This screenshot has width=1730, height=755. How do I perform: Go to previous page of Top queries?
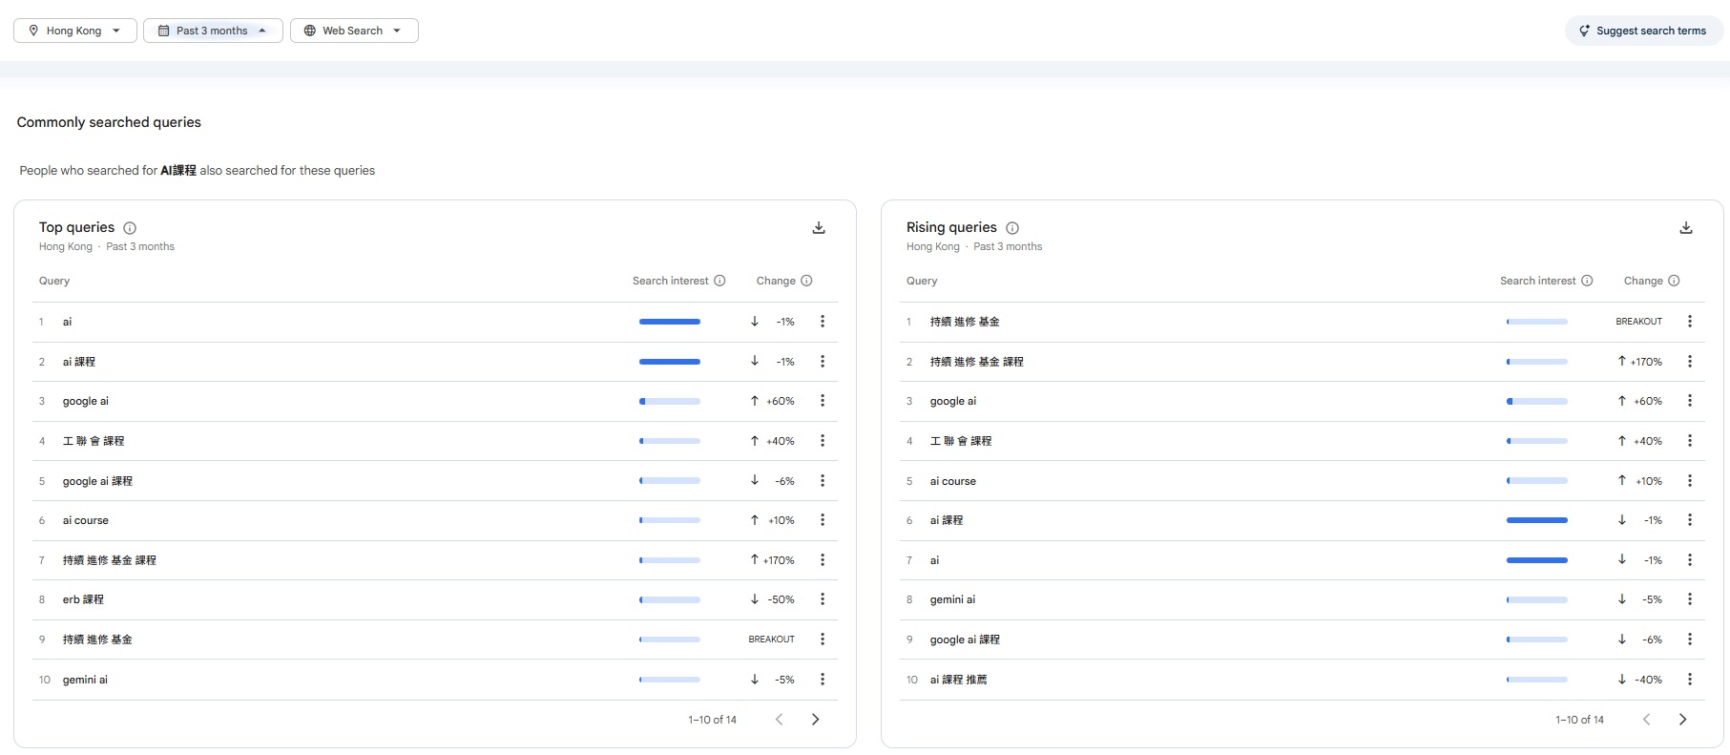click(x=779, y=720)
